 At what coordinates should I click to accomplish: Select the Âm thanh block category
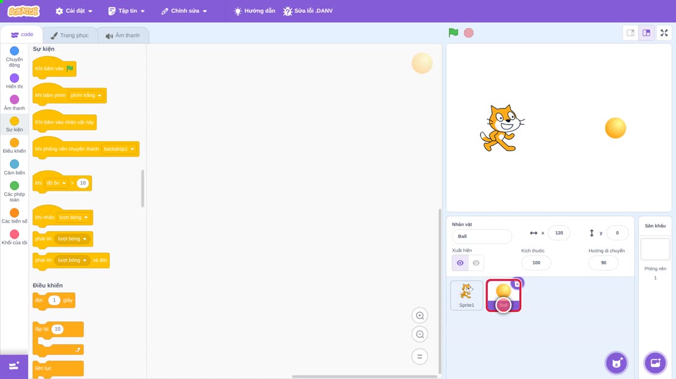click(x=14, y=102)
